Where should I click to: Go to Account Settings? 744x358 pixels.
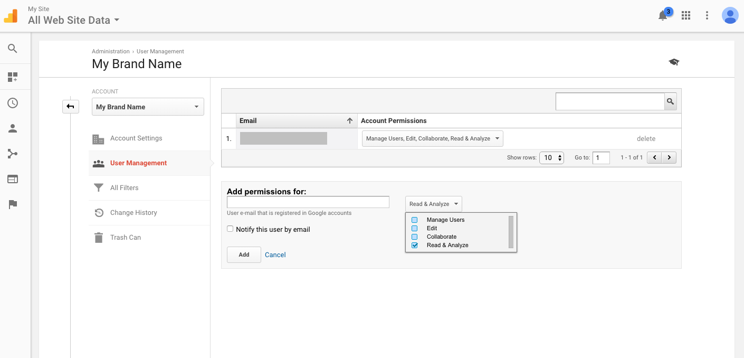136,138
